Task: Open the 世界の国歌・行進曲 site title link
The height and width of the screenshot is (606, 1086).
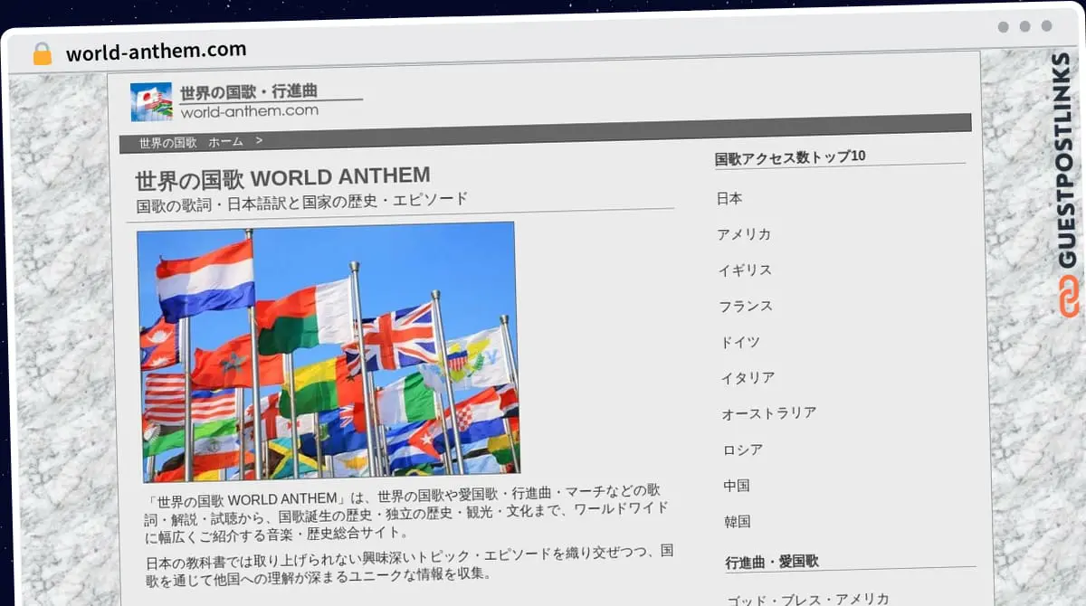Action: [249, 92]
